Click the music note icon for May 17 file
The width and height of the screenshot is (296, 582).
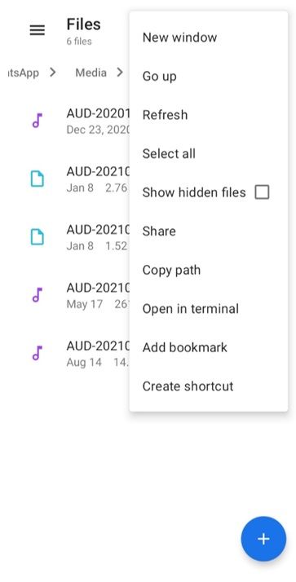point(38,295)
